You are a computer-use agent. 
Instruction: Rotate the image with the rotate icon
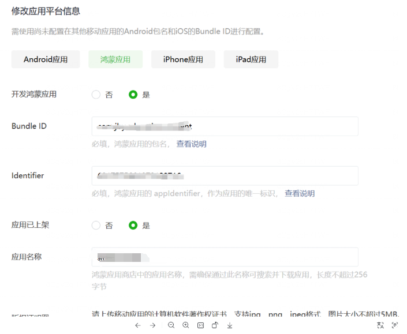pyautogui.click(x=215, y=325)
